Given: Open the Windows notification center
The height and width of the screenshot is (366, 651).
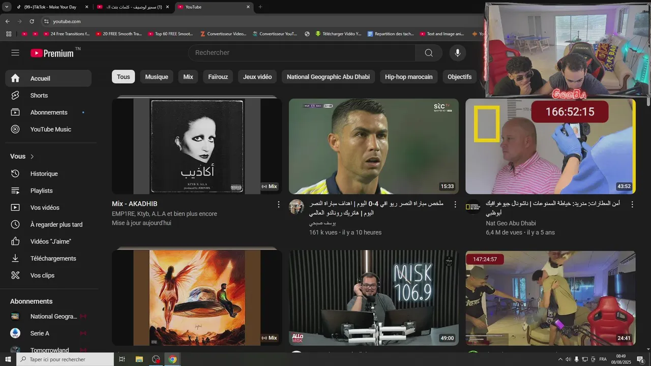Looking at the screenshot, I should click(641, 359).
